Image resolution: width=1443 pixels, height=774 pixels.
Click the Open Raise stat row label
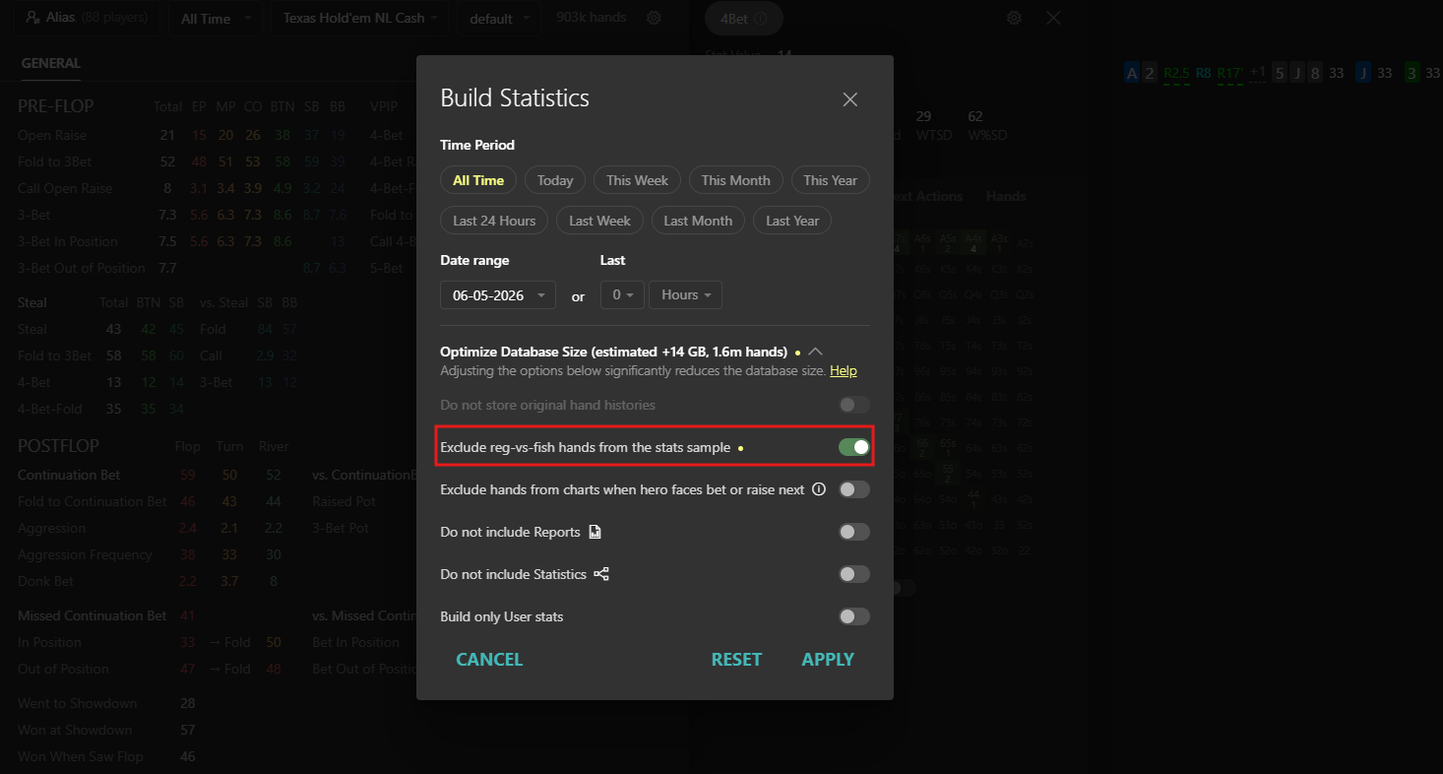click(x=52, y=135)
